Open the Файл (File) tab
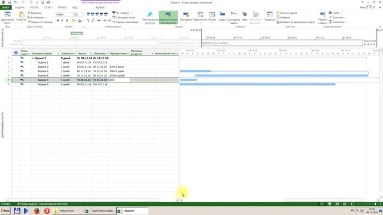The height and width of the screenshot is (215, 383). tap(5, 7)
